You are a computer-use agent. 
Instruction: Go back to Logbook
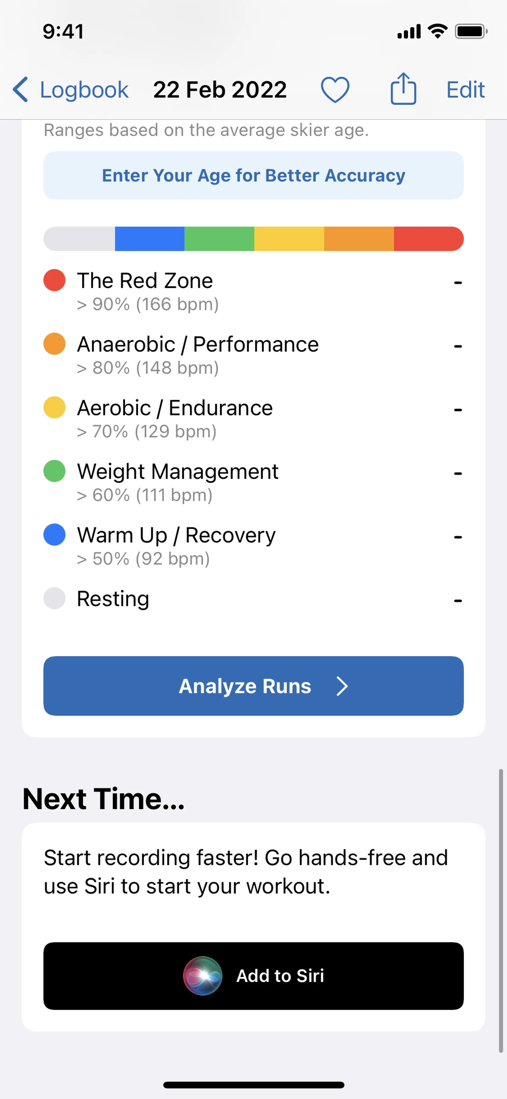click(x=84, y=90)
